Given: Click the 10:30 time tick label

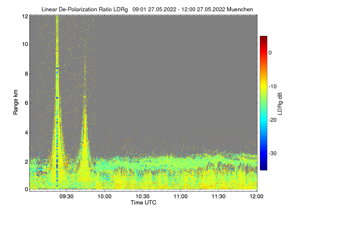Looking at the screenshot, I should (143, 196).
